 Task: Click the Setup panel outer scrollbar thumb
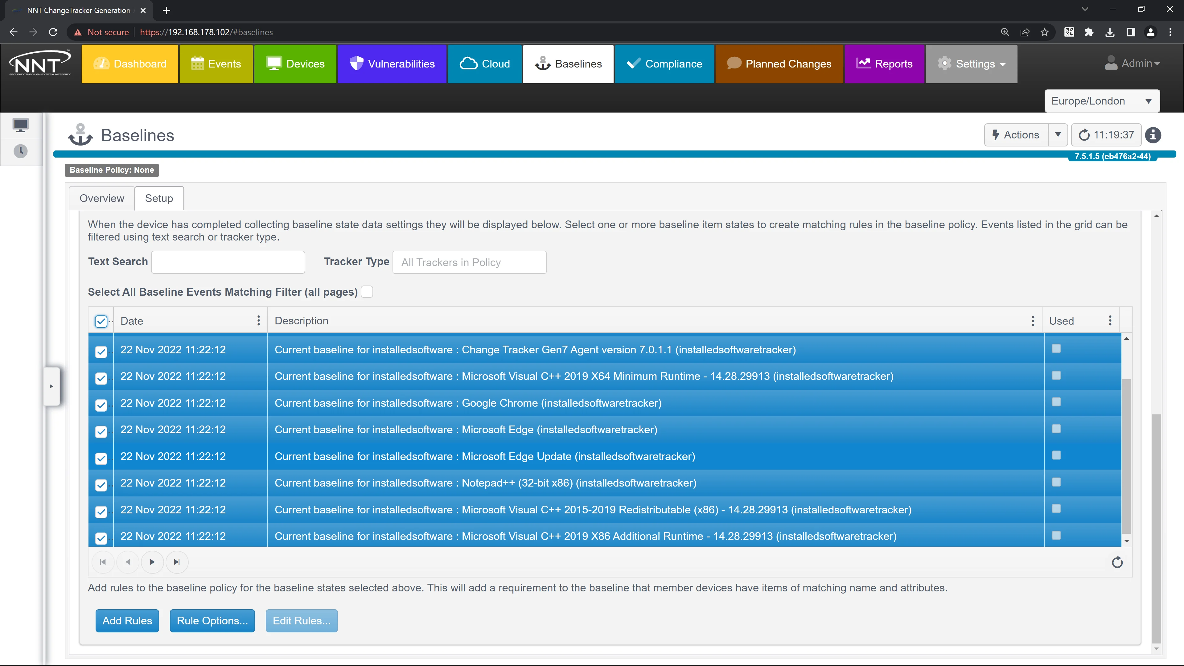[x=1157, y=528]
